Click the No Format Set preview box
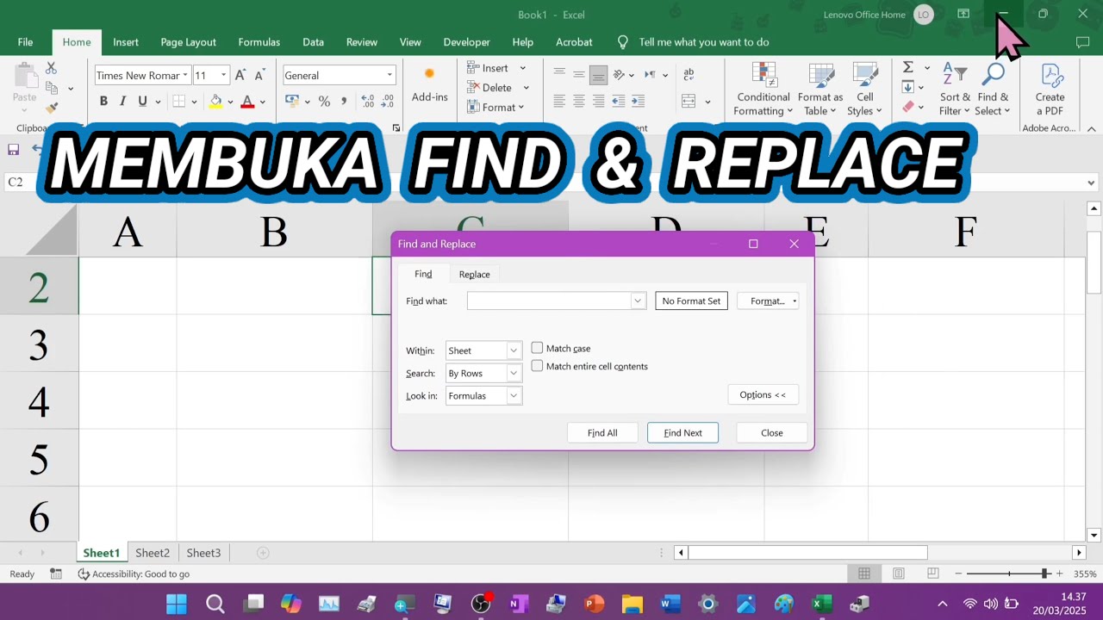Screen dimensions: 1103x620 click(691, 301)
